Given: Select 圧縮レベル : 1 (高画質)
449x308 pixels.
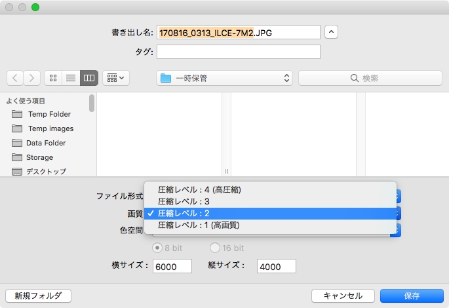Looking at the screenshot, I should click(270, 225).
